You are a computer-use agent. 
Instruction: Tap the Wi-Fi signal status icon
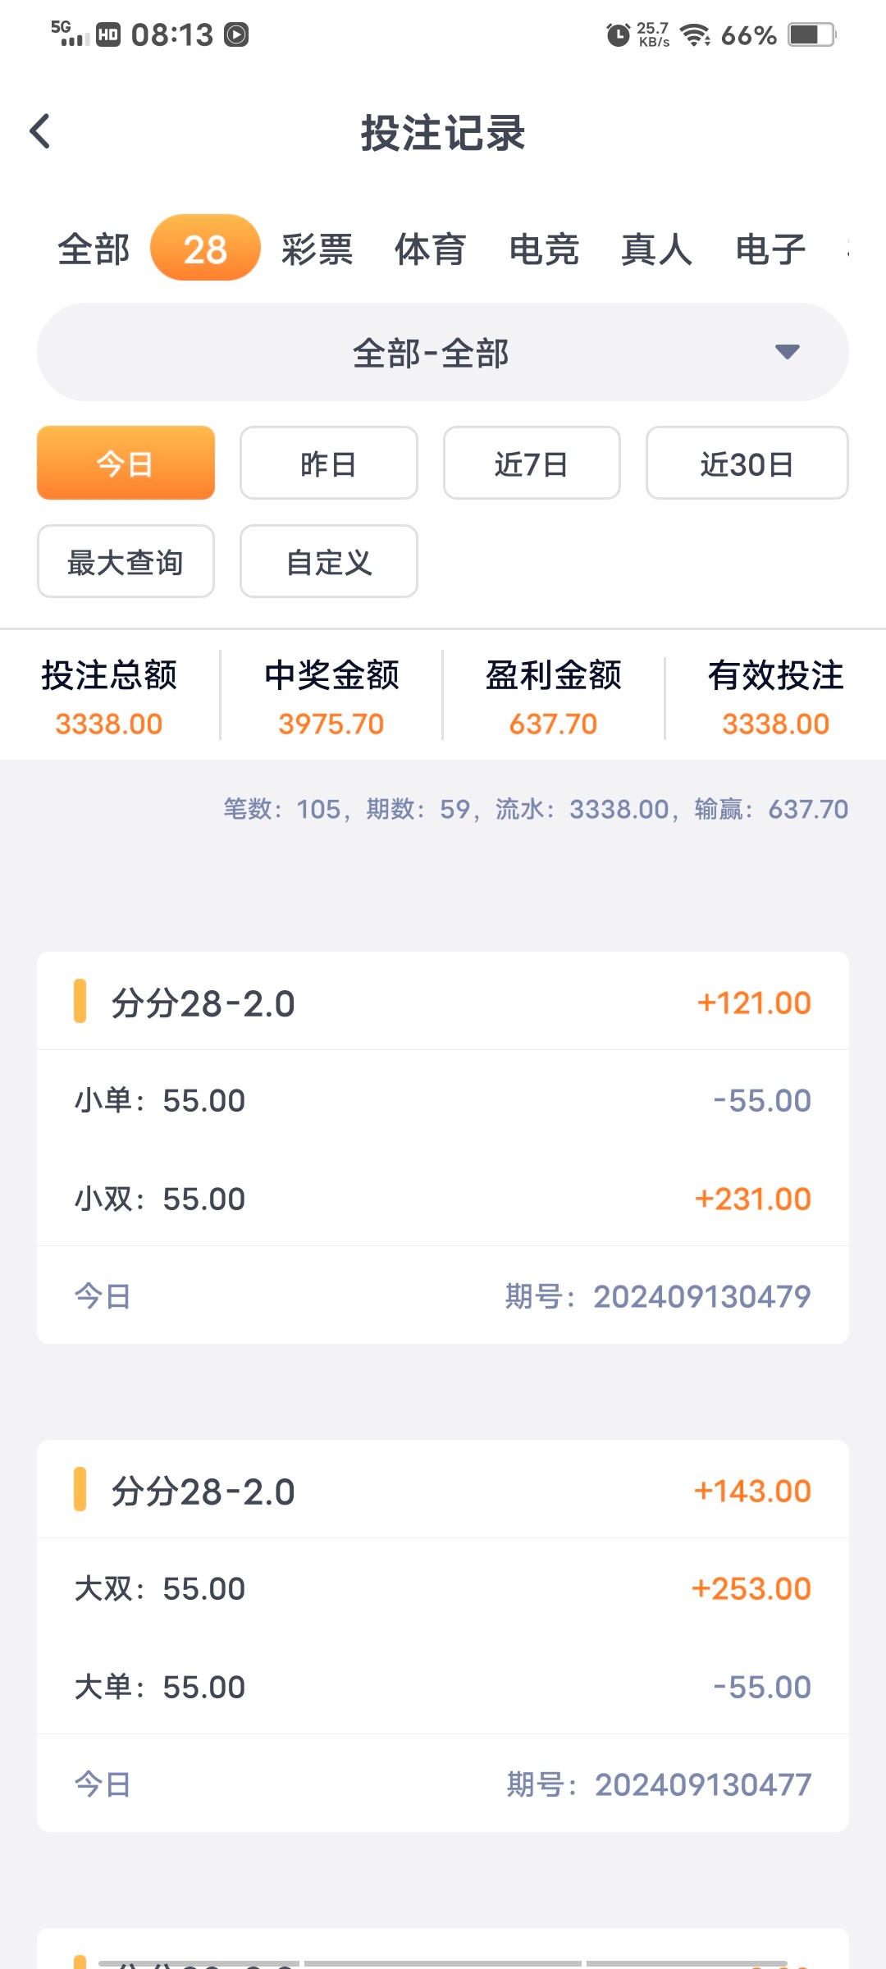(695, 34)
